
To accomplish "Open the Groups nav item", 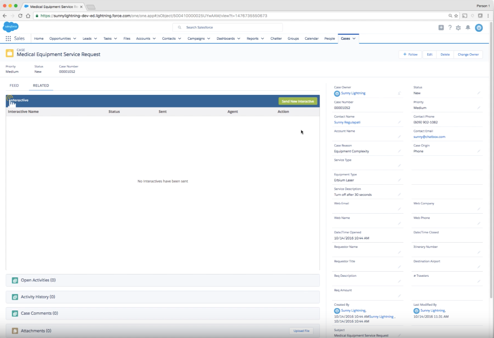I will pos(293,38).
